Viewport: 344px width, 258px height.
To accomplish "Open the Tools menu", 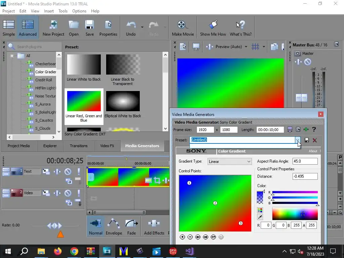I will coord(63,11).
